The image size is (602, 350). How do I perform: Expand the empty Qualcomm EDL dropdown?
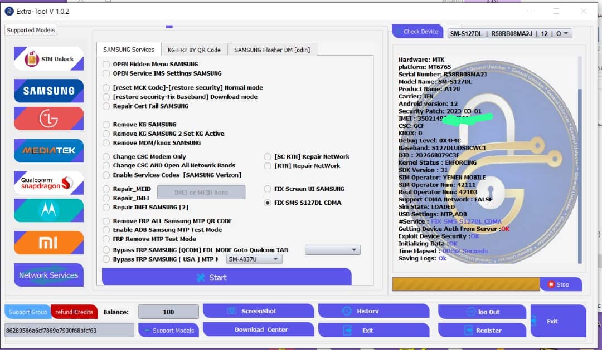click(333, 250)
